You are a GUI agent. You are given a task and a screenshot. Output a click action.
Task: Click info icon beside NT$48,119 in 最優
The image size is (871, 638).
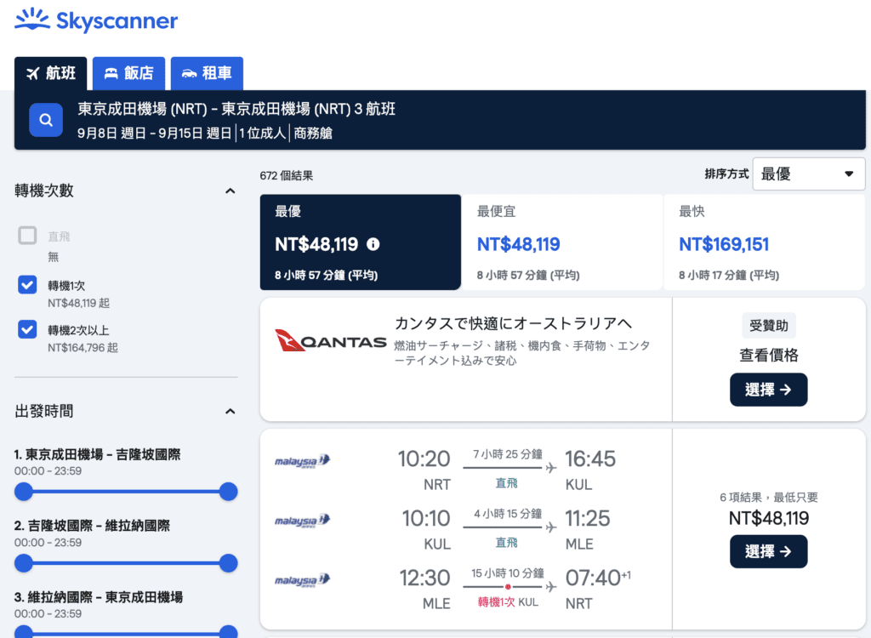pyautogui.click(x=373, y=244)
